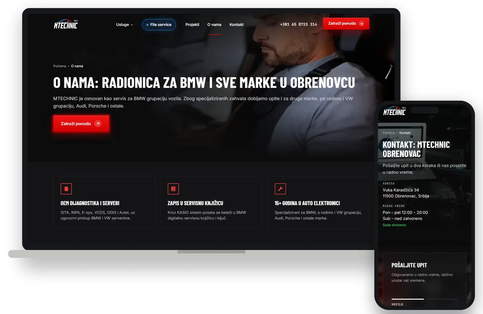Open the Kontakt nav link
The width and height of the screenshot is (483, 314).
tap(236, 25)
